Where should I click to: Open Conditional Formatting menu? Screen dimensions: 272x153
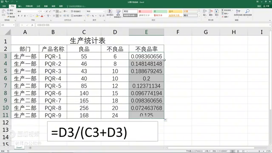click(x=110, y=13)
